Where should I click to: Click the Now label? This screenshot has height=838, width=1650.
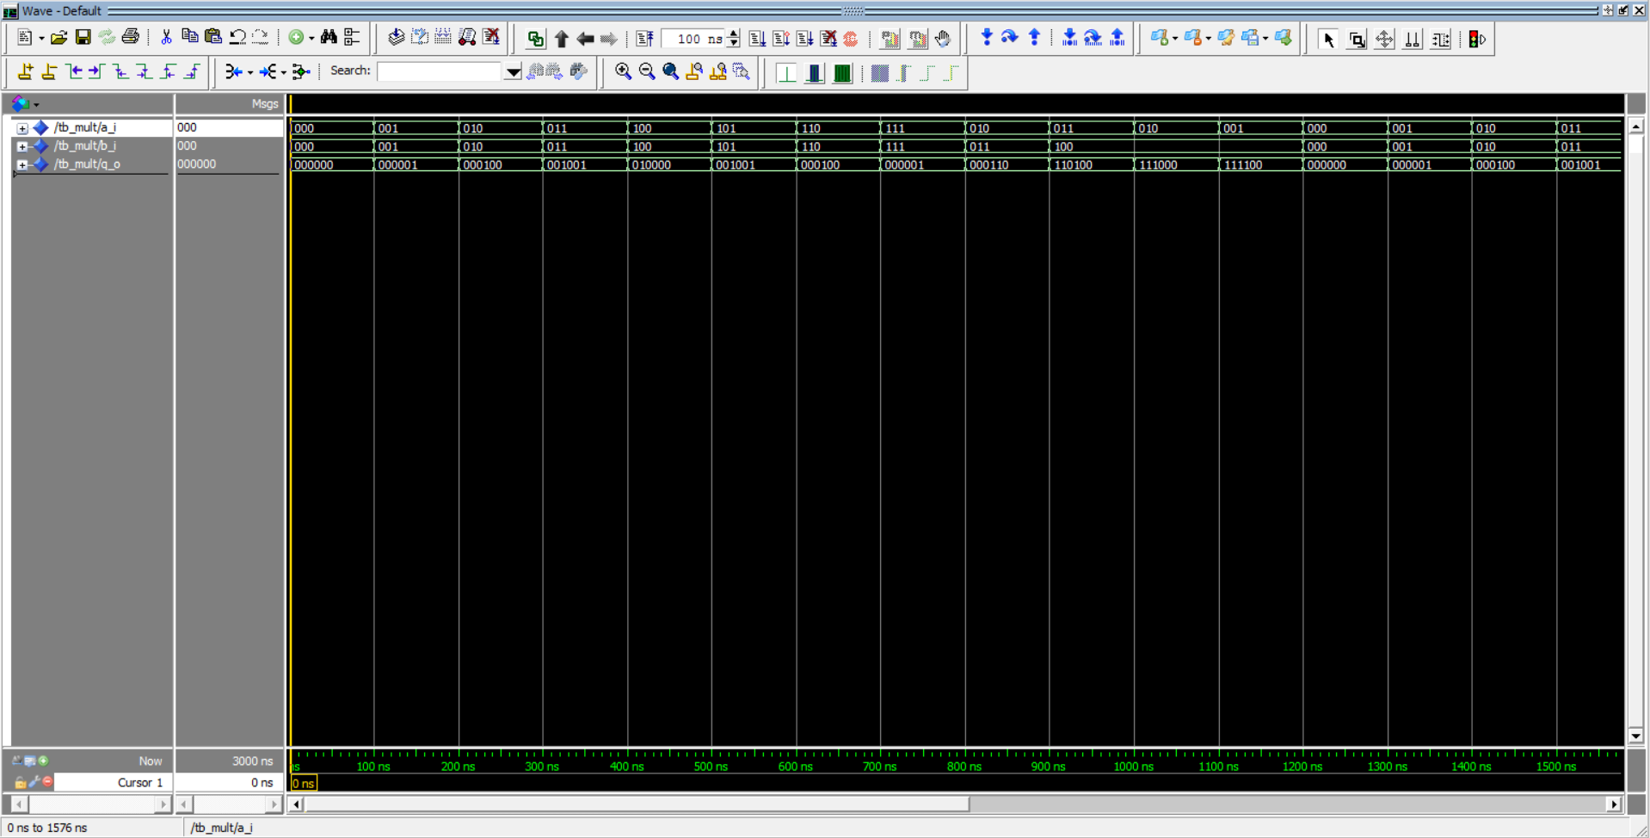[x=151, y=761]
